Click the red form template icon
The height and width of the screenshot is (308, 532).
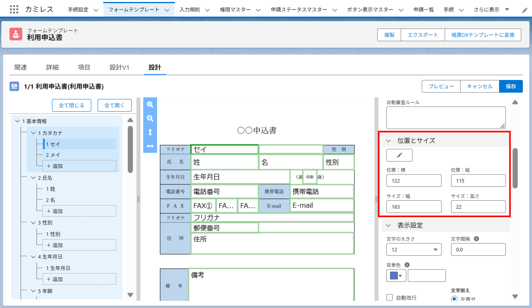[16, 34]
